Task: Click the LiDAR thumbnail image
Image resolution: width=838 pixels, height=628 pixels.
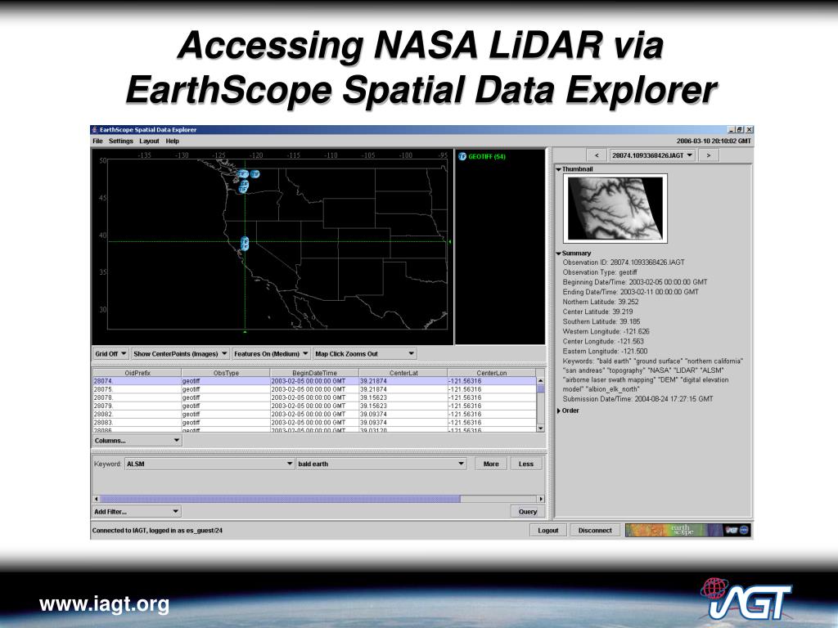Action: tap(615, 209)
